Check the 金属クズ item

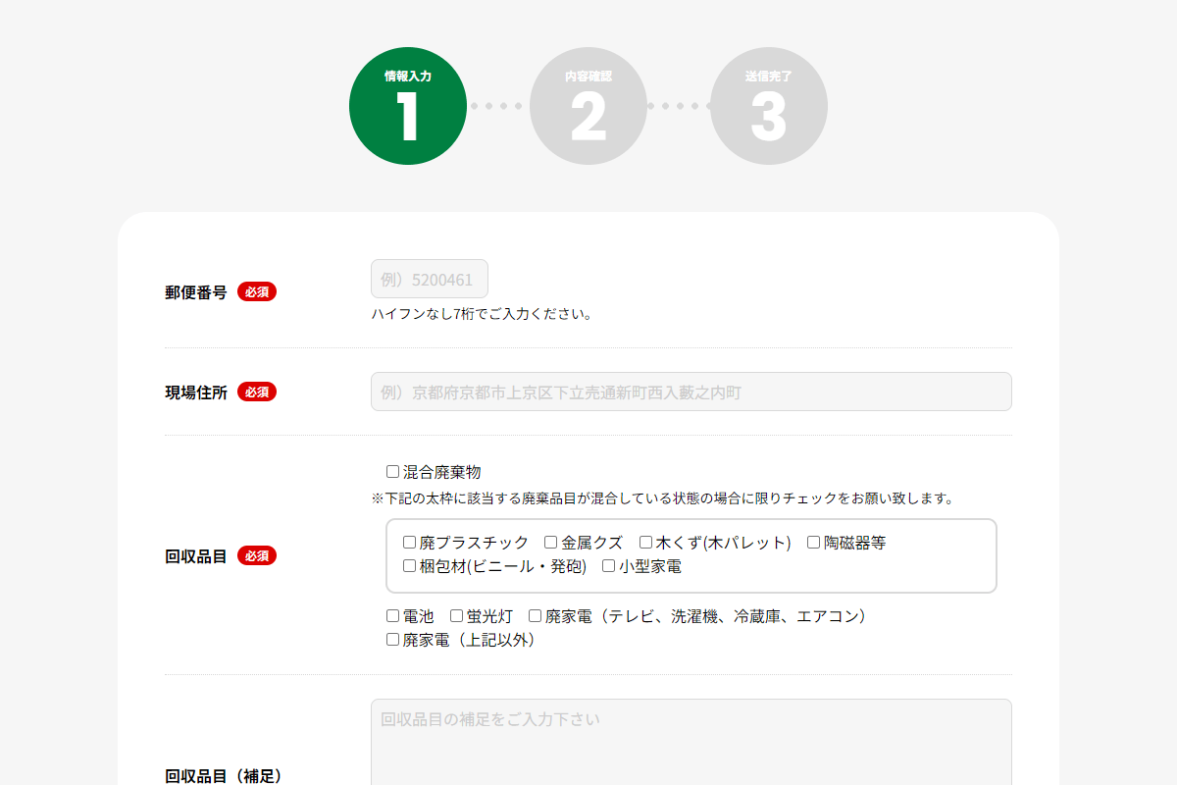(x=550, y=542)
